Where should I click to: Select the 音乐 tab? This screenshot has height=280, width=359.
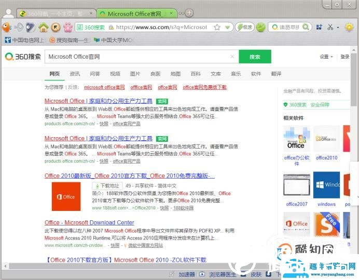(x=236, y=74)
